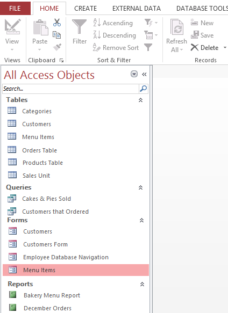Screen dimensions: 228x313
Task: Click the Save record button
Action: coord(202,35)
